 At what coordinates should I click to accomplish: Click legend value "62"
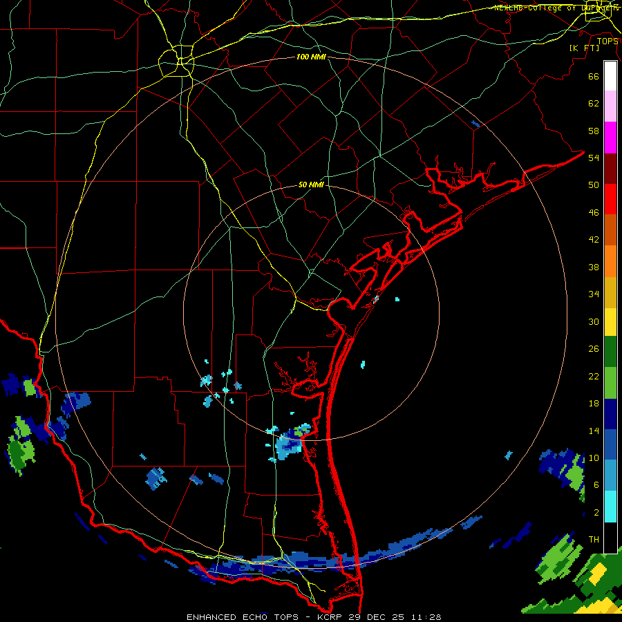click(x=594, y=103)
